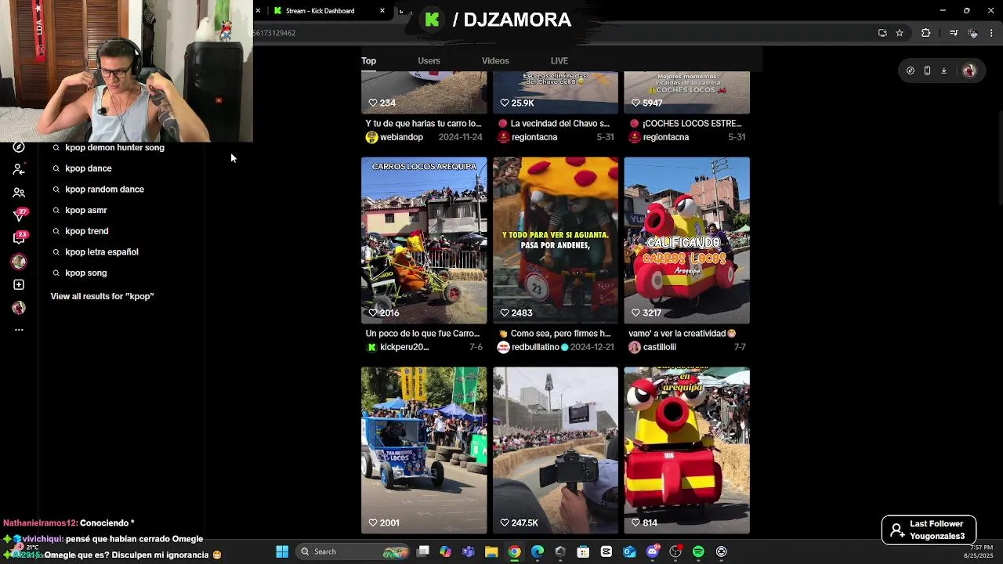Screen dimensions: 1003x564
Task: Like the video with 247.5K likes
Action: (505, 522)
